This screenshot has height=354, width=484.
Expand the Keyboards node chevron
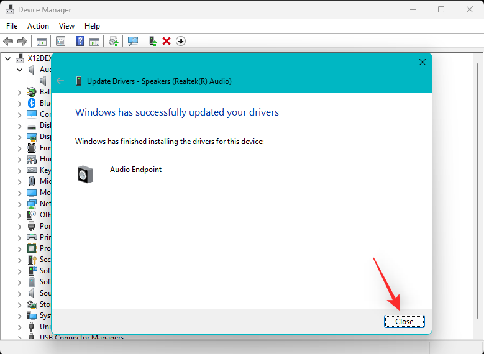(19, 170)
